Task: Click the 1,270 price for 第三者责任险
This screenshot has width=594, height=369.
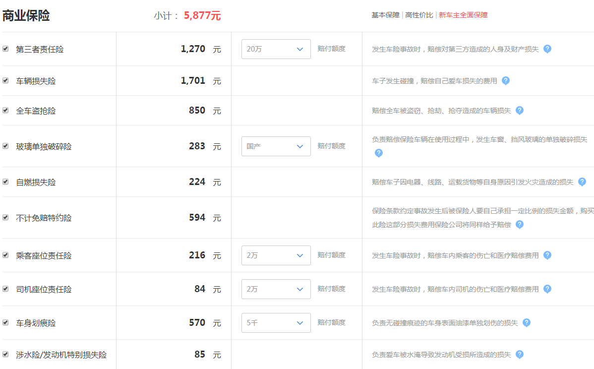Action: coord(193,49)
